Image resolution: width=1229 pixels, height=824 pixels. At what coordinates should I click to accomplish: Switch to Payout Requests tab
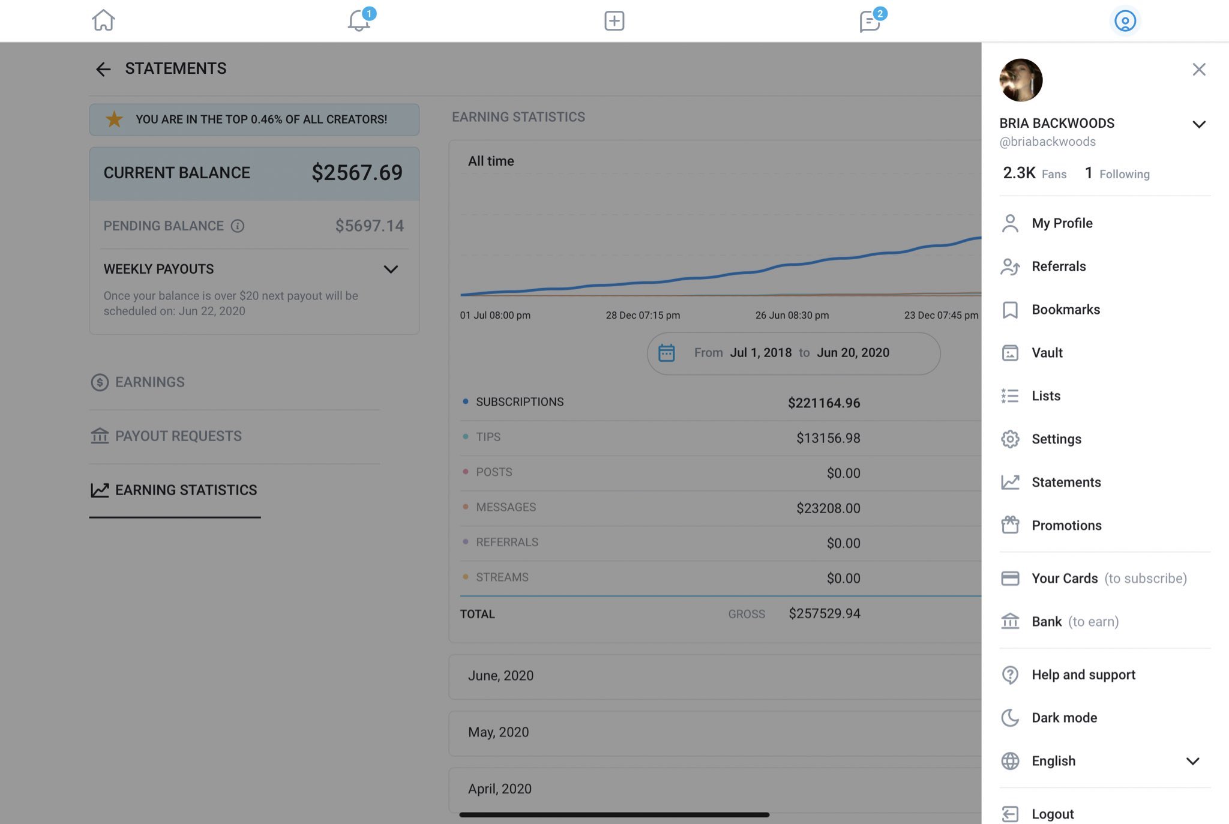pos(178,436)
